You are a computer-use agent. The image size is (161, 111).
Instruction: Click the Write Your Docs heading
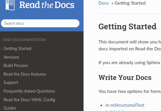(125, 77)
